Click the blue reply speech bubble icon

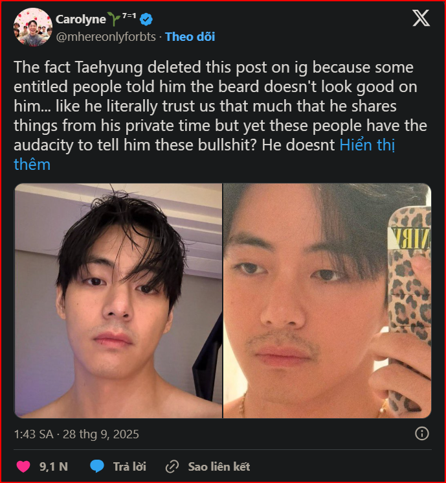(97, 466)
